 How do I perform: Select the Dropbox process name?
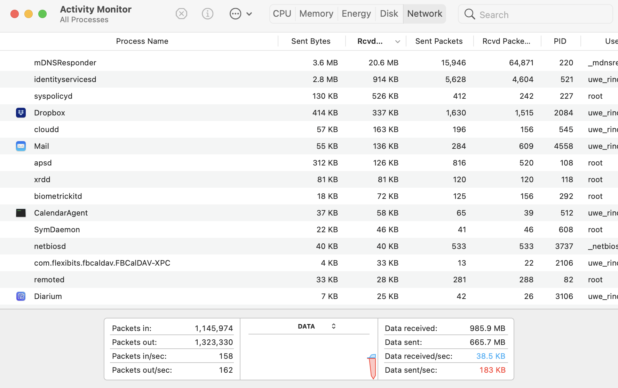[x=49, y=113]
